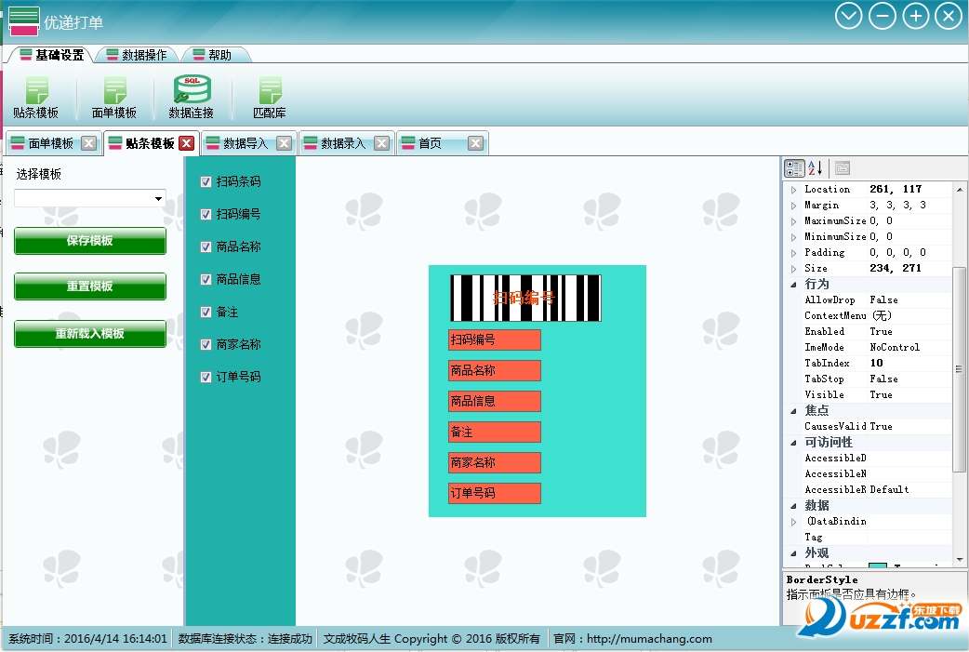Click the 重置模板 button
The height and width of the screenshot is (652, 969).
(x=90, y=286)
